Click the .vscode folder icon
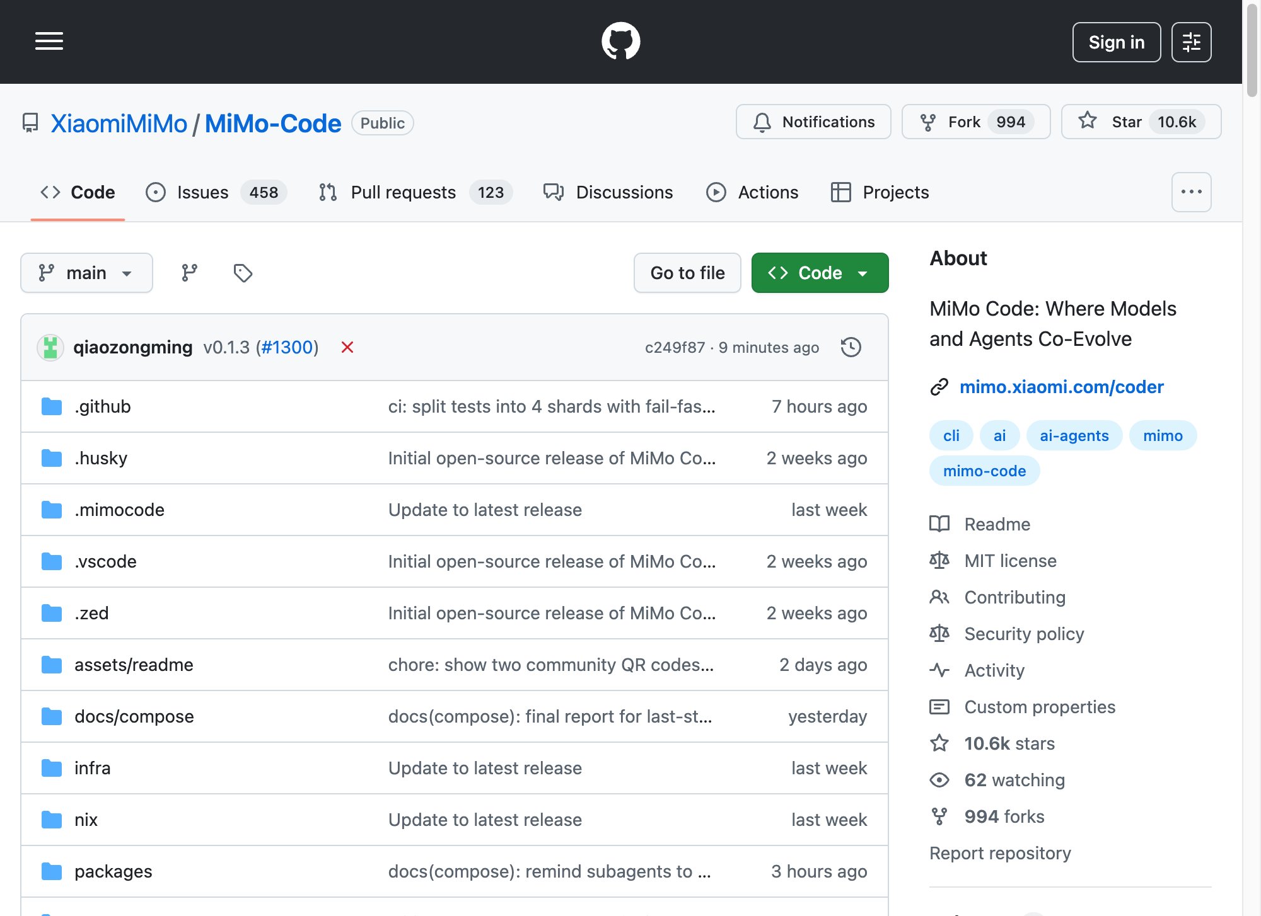 (52, 561)
